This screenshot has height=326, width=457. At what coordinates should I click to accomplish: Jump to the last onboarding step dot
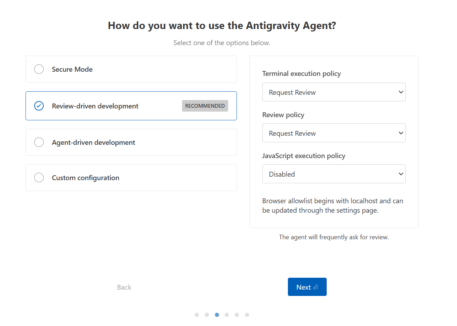[247, 315]
